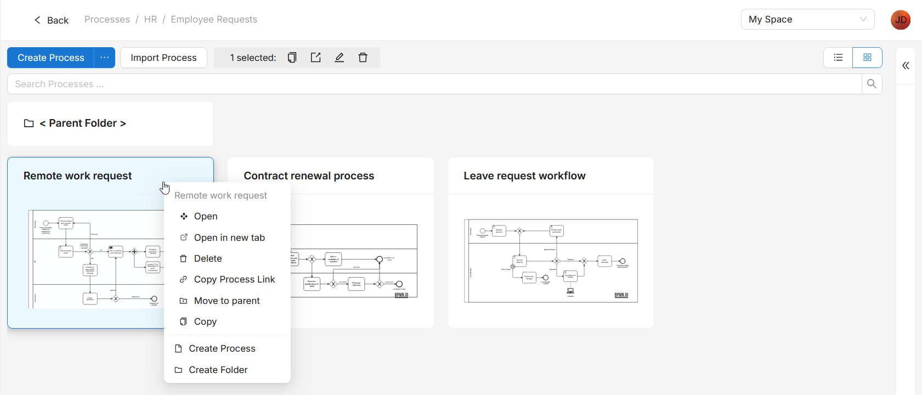Viewport: 922px width, 395px height.
Task: Expand the Create Process more-options ellipsis
Action: tap(104, 58)
